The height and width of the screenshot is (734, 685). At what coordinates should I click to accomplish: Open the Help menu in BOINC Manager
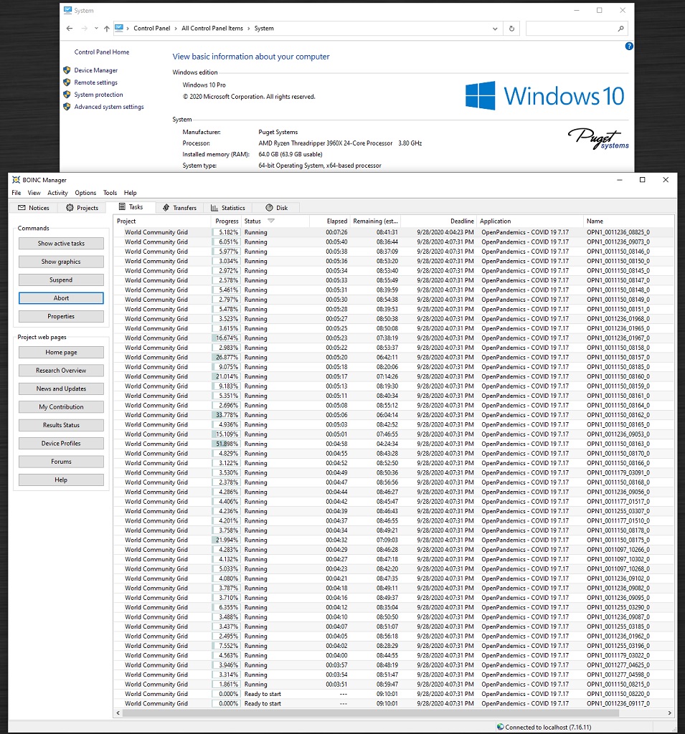coord(131,193)
